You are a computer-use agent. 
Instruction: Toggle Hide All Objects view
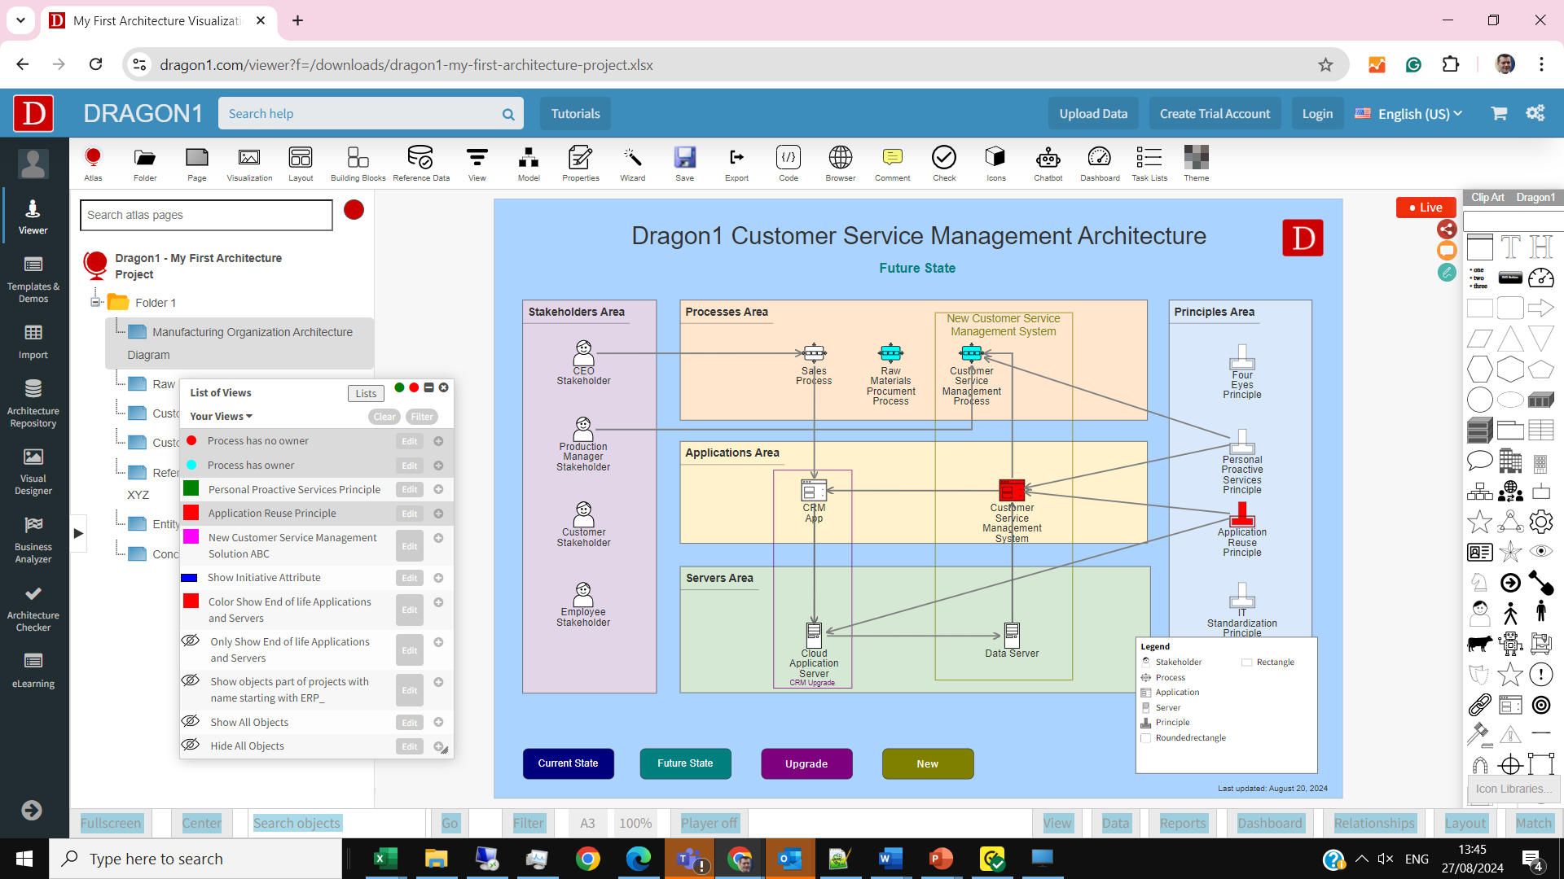tap(190, 745)
